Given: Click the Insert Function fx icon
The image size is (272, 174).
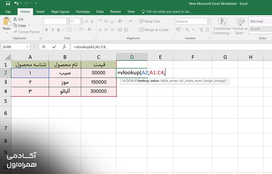Looking at the screenshot, I should click(64, 47).
